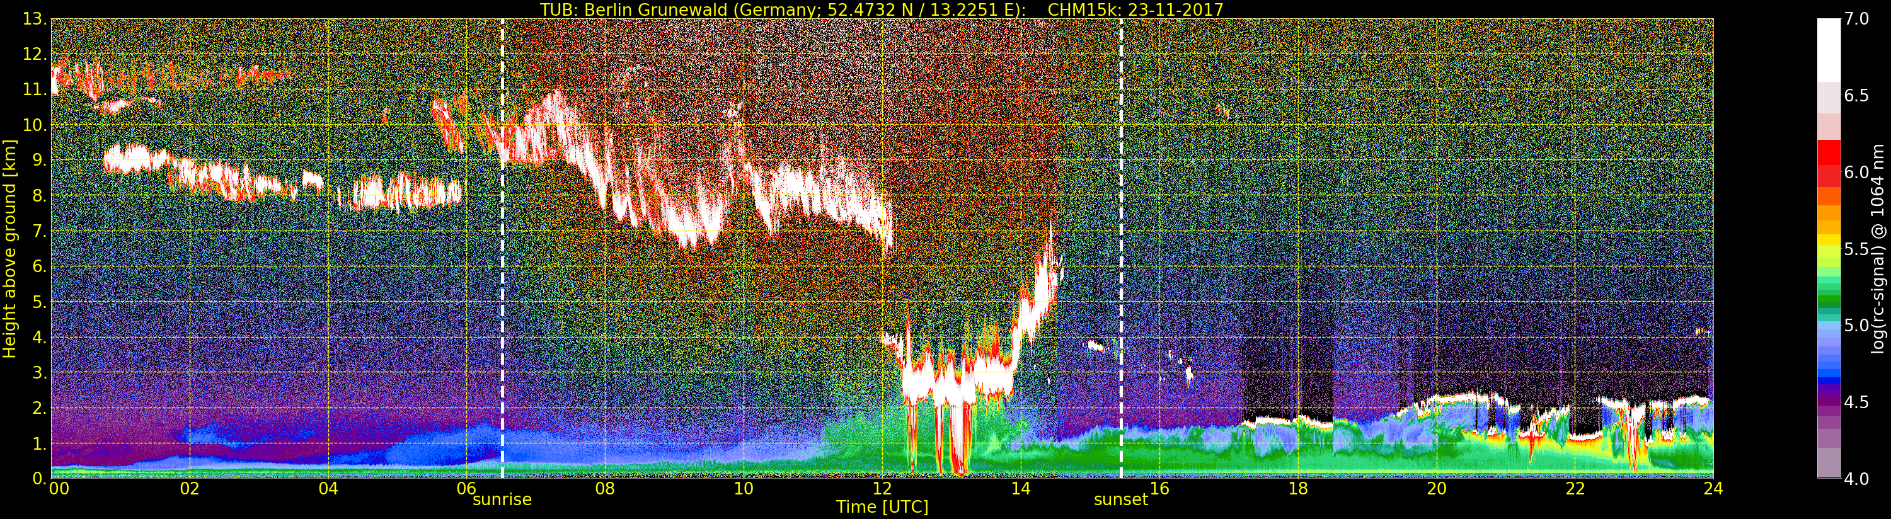Click the colorbar tick value '7.0'
This screenshot has height=519, width=1891.
pyautogui.click(x=1856, y=19)
